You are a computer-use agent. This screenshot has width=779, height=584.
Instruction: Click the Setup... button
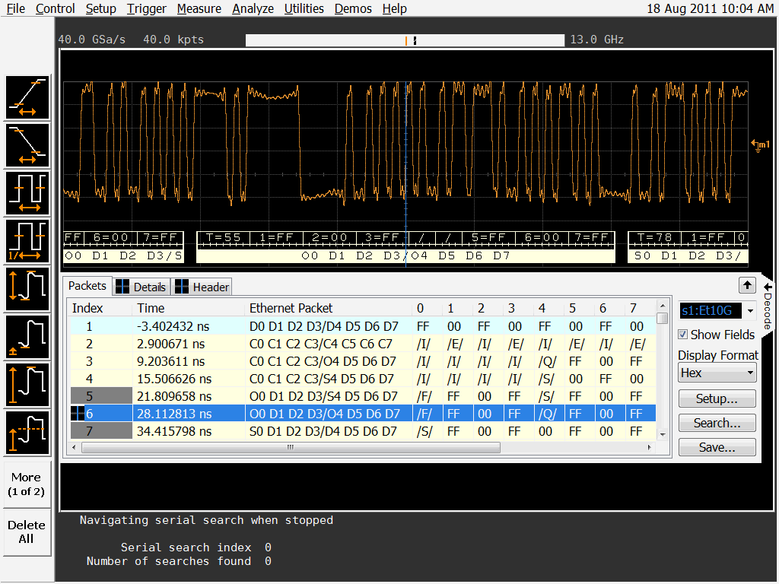717,398
